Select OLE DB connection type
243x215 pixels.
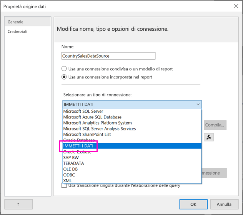[x=132, y=169]
